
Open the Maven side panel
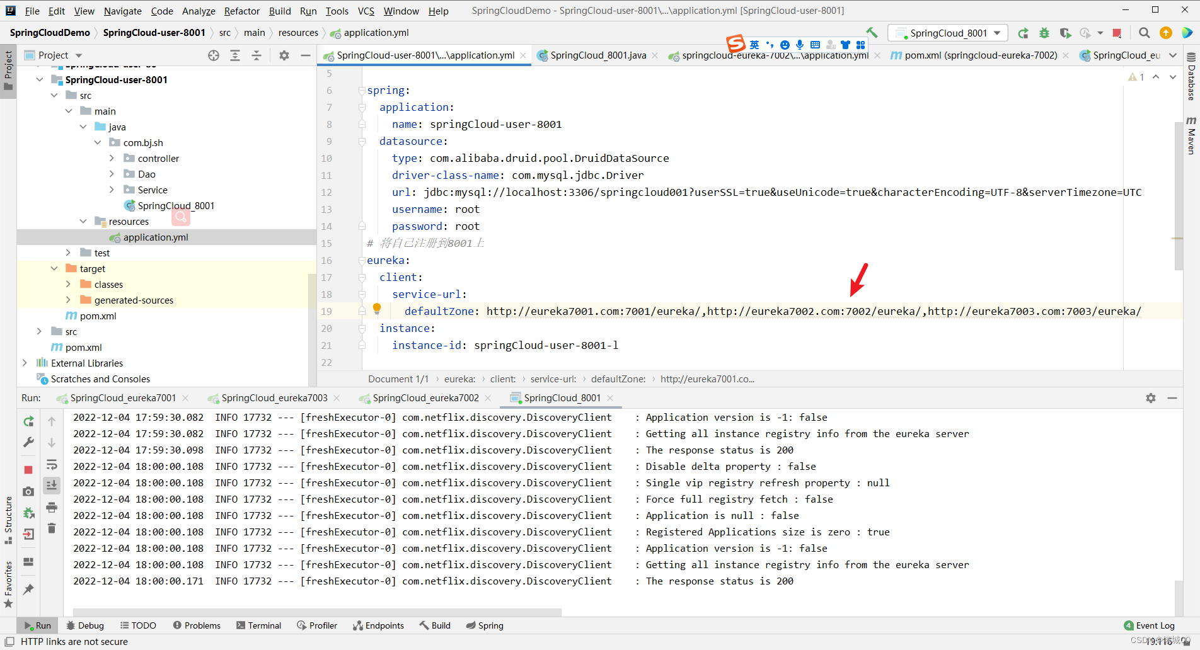1191,135
